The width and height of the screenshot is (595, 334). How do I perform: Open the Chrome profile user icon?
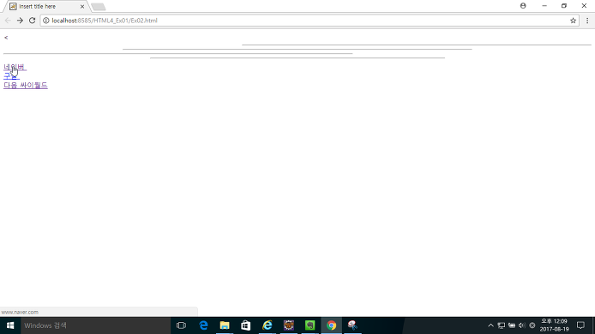coord(523,6)
